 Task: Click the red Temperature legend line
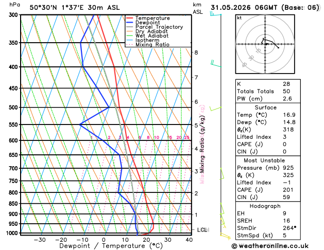[x=130, y=18]
